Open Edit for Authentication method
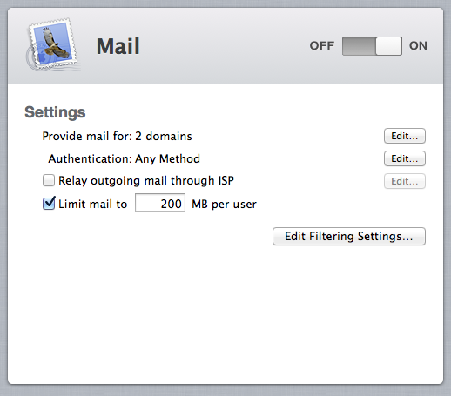Image resolution: width=451 pixels, height=396 pixels. tap(405, 158)
